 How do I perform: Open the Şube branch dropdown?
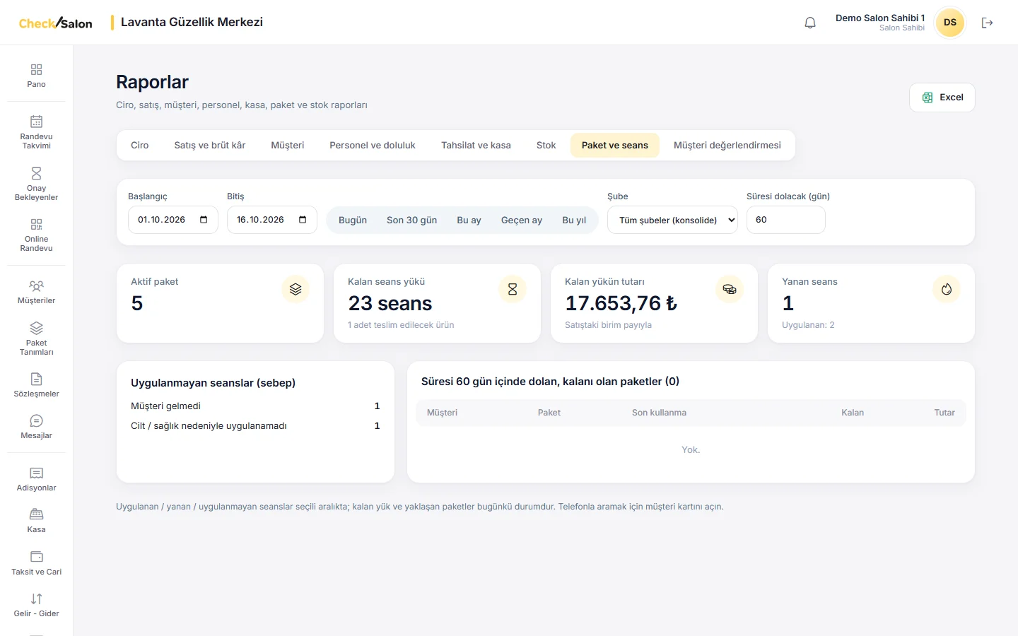[672, 220]
